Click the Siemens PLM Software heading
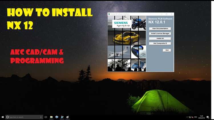 (x=160, y=19)
